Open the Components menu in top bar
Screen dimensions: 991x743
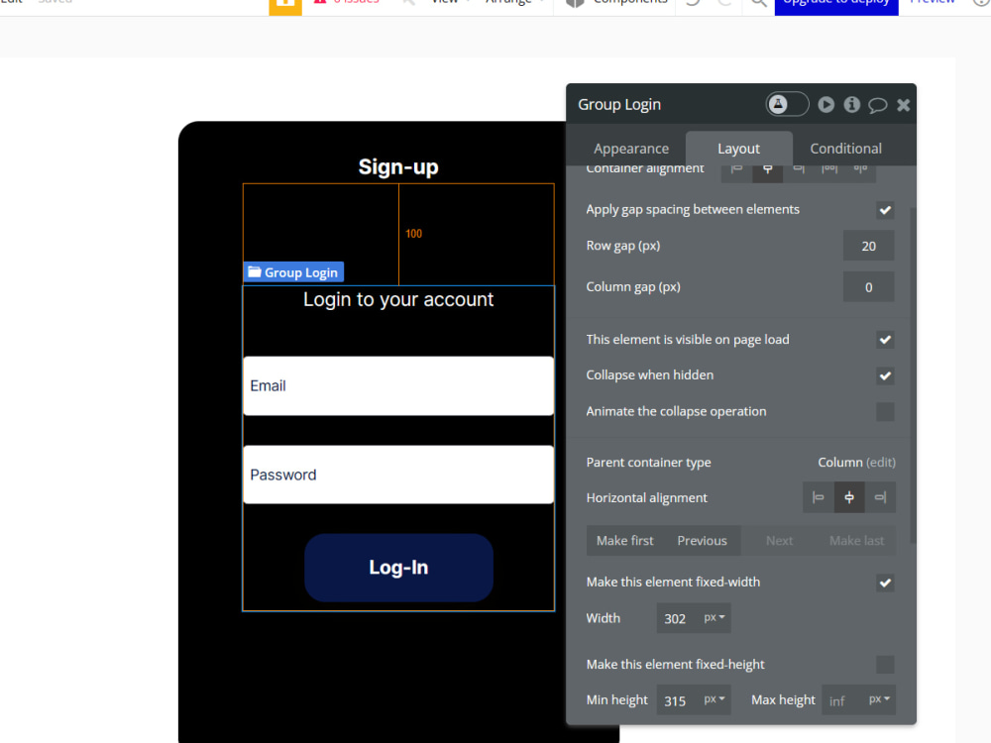click(x=618, y=3)
